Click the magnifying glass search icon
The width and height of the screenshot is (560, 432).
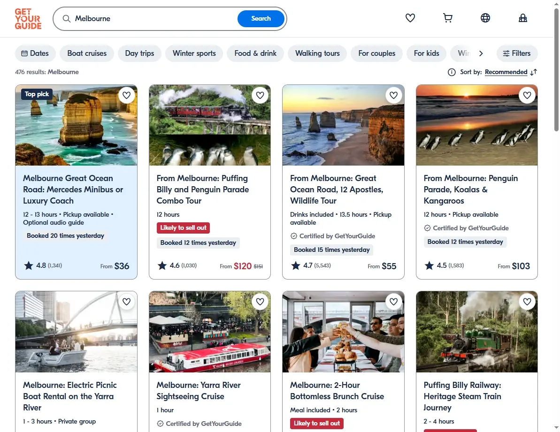tap(67, 19)
